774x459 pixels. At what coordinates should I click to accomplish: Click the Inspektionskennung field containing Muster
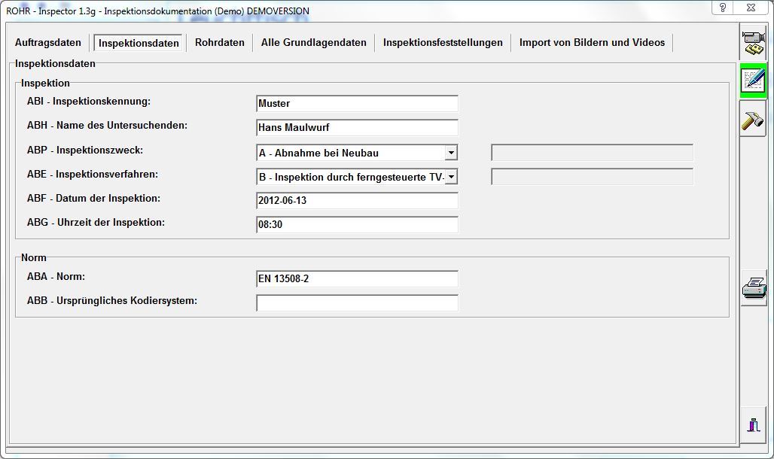pos(357,104)
